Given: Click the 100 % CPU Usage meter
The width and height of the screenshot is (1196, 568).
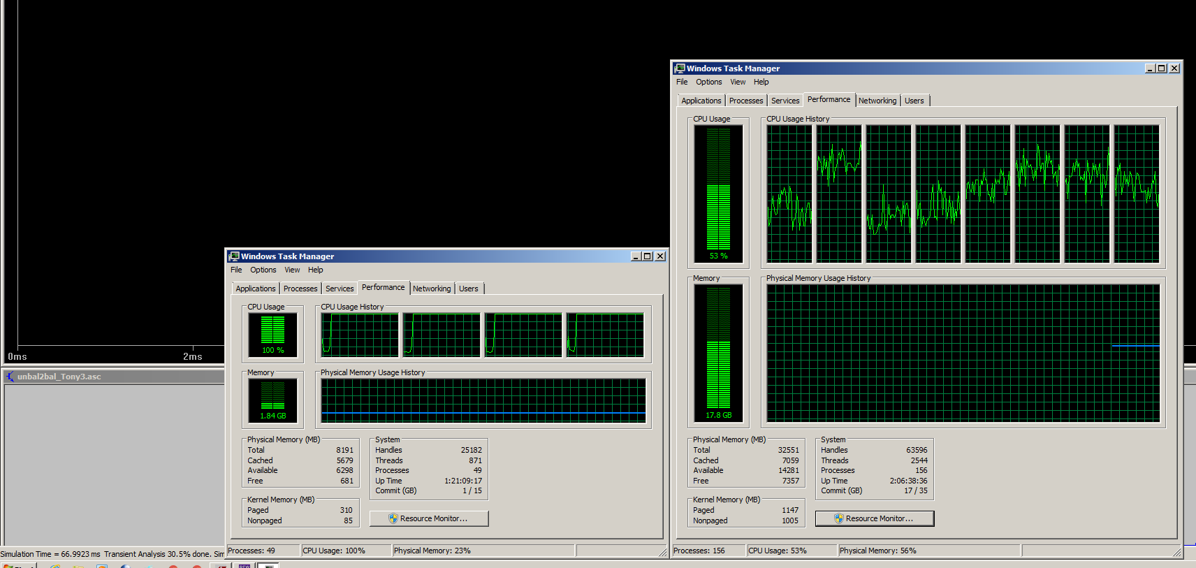Looking at the screenshot, I should [x=272, y=335].
